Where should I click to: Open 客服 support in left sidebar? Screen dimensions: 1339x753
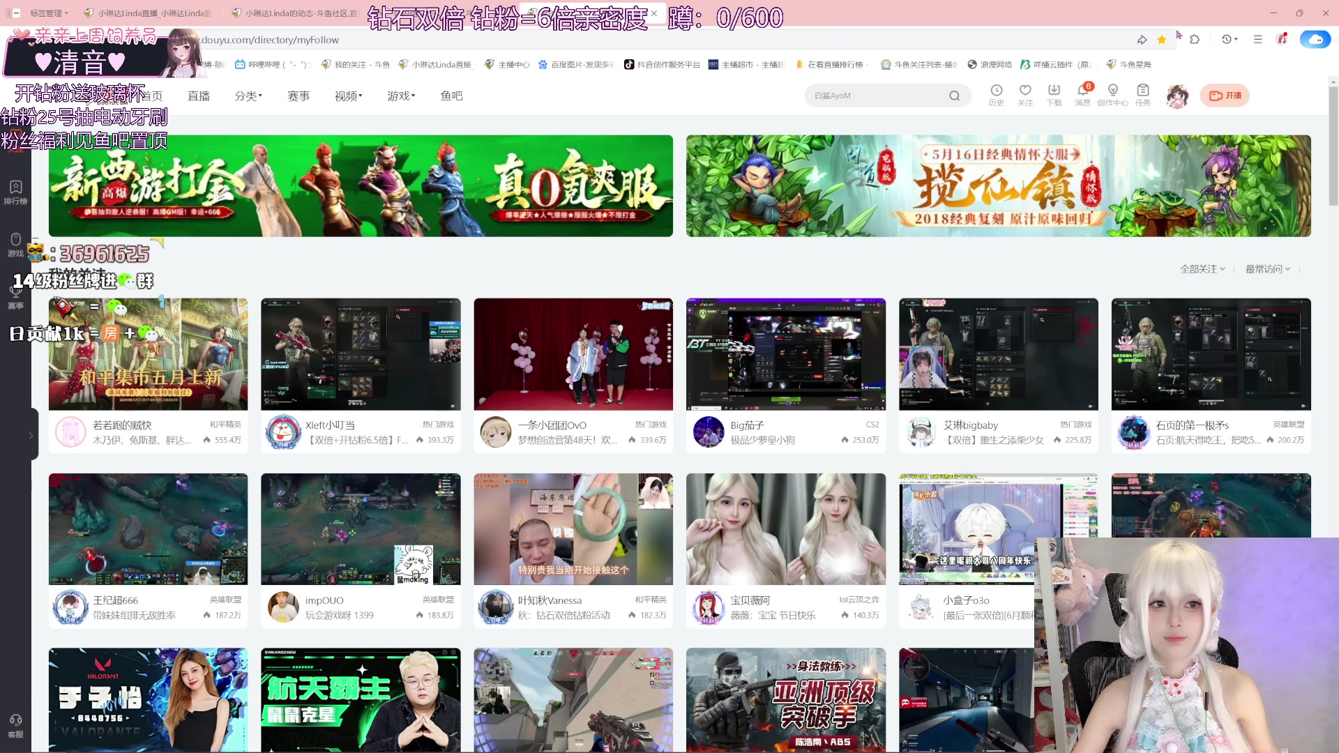coord(15,726)
